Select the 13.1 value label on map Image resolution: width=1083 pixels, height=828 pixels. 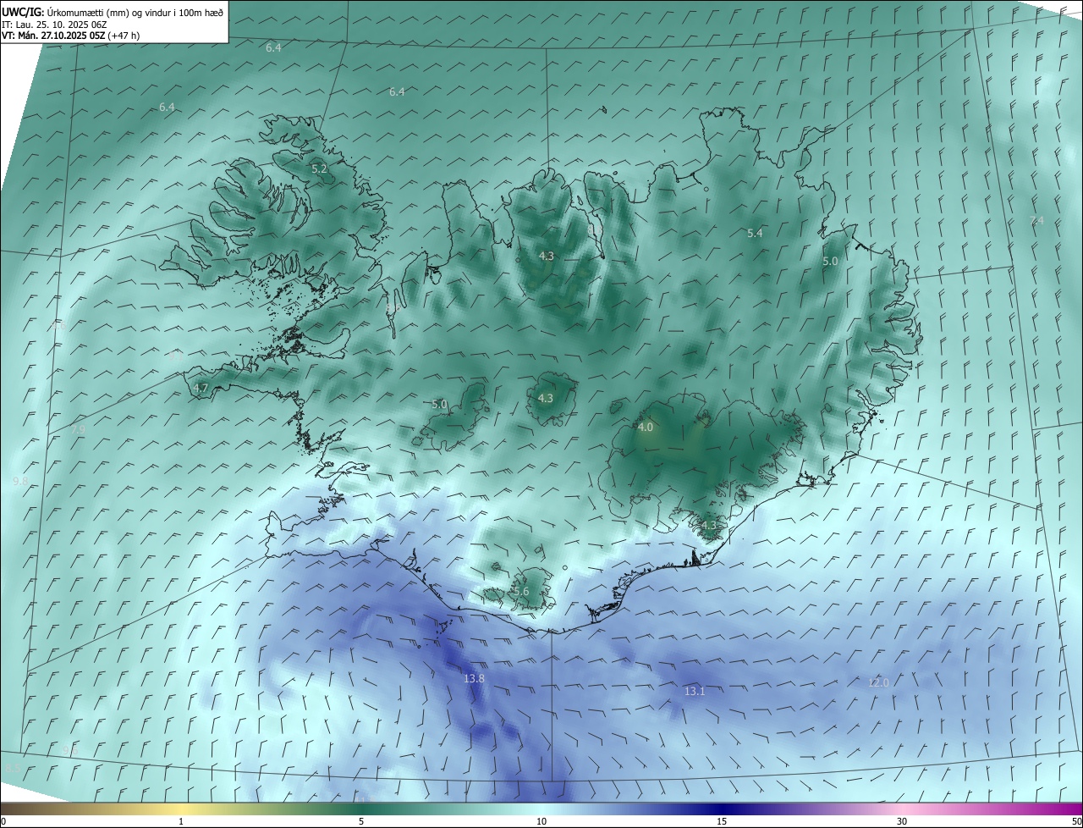pyautogui.click(x=695, y=692)
